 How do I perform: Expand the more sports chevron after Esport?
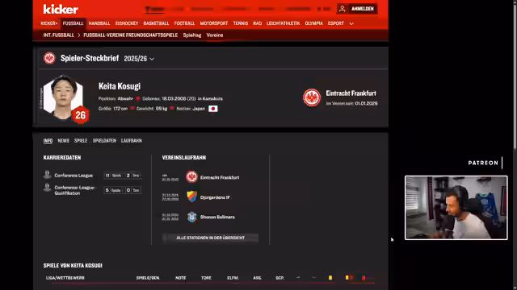click(x=351, y=23)
